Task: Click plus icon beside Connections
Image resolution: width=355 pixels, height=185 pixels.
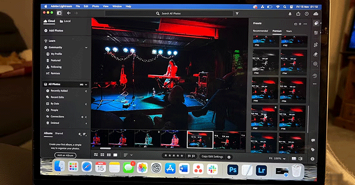Action: click(x=82, y=117)
